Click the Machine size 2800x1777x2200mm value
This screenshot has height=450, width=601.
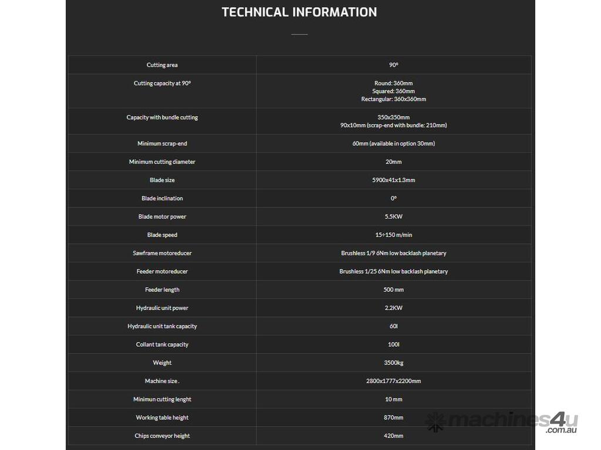393,381
